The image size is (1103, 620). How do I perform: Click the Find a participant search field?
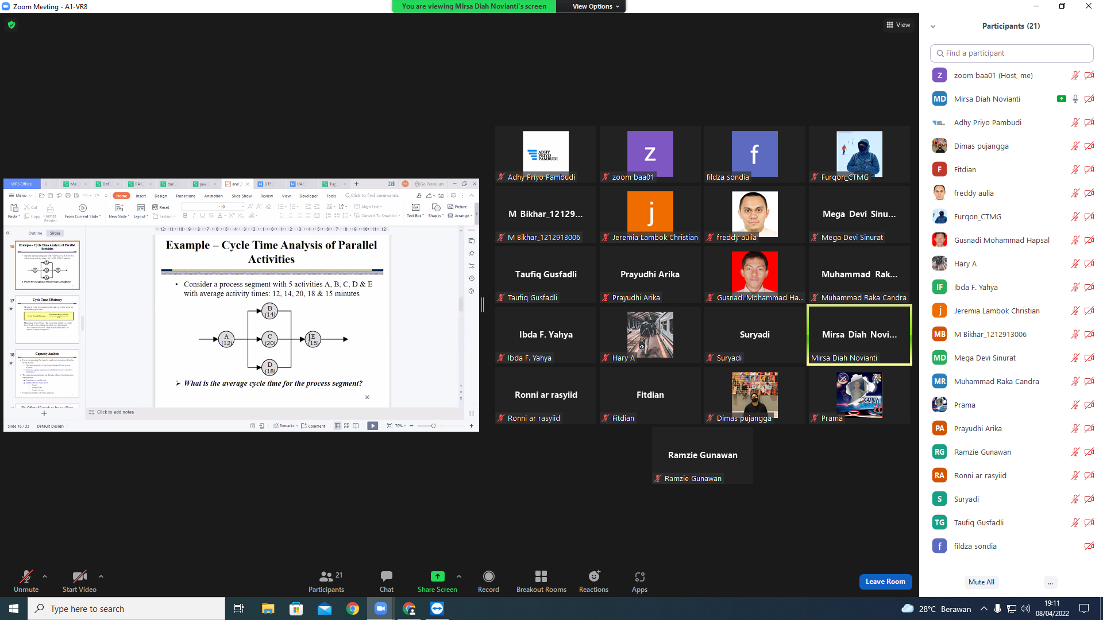click(x=1012, y=53)
